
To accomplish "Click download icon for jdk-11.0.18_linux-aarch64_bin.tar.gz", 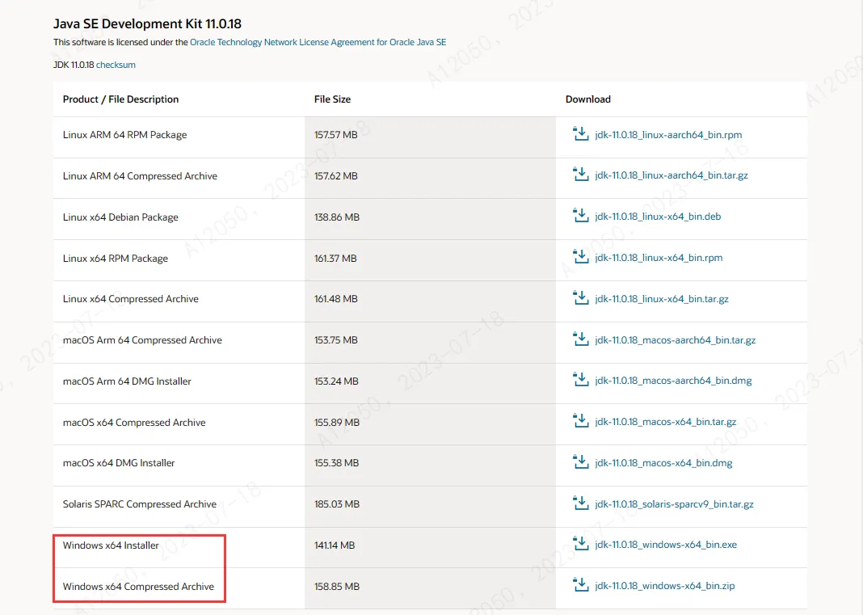I will (x=581, y=175).
